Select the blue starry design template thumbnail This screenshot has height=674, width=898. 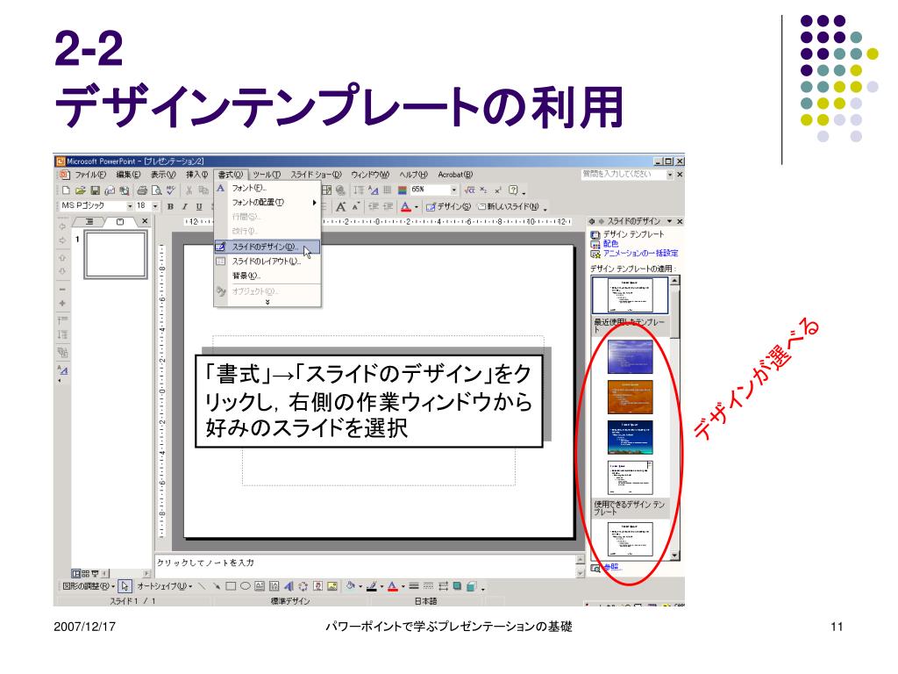(630, 356)
